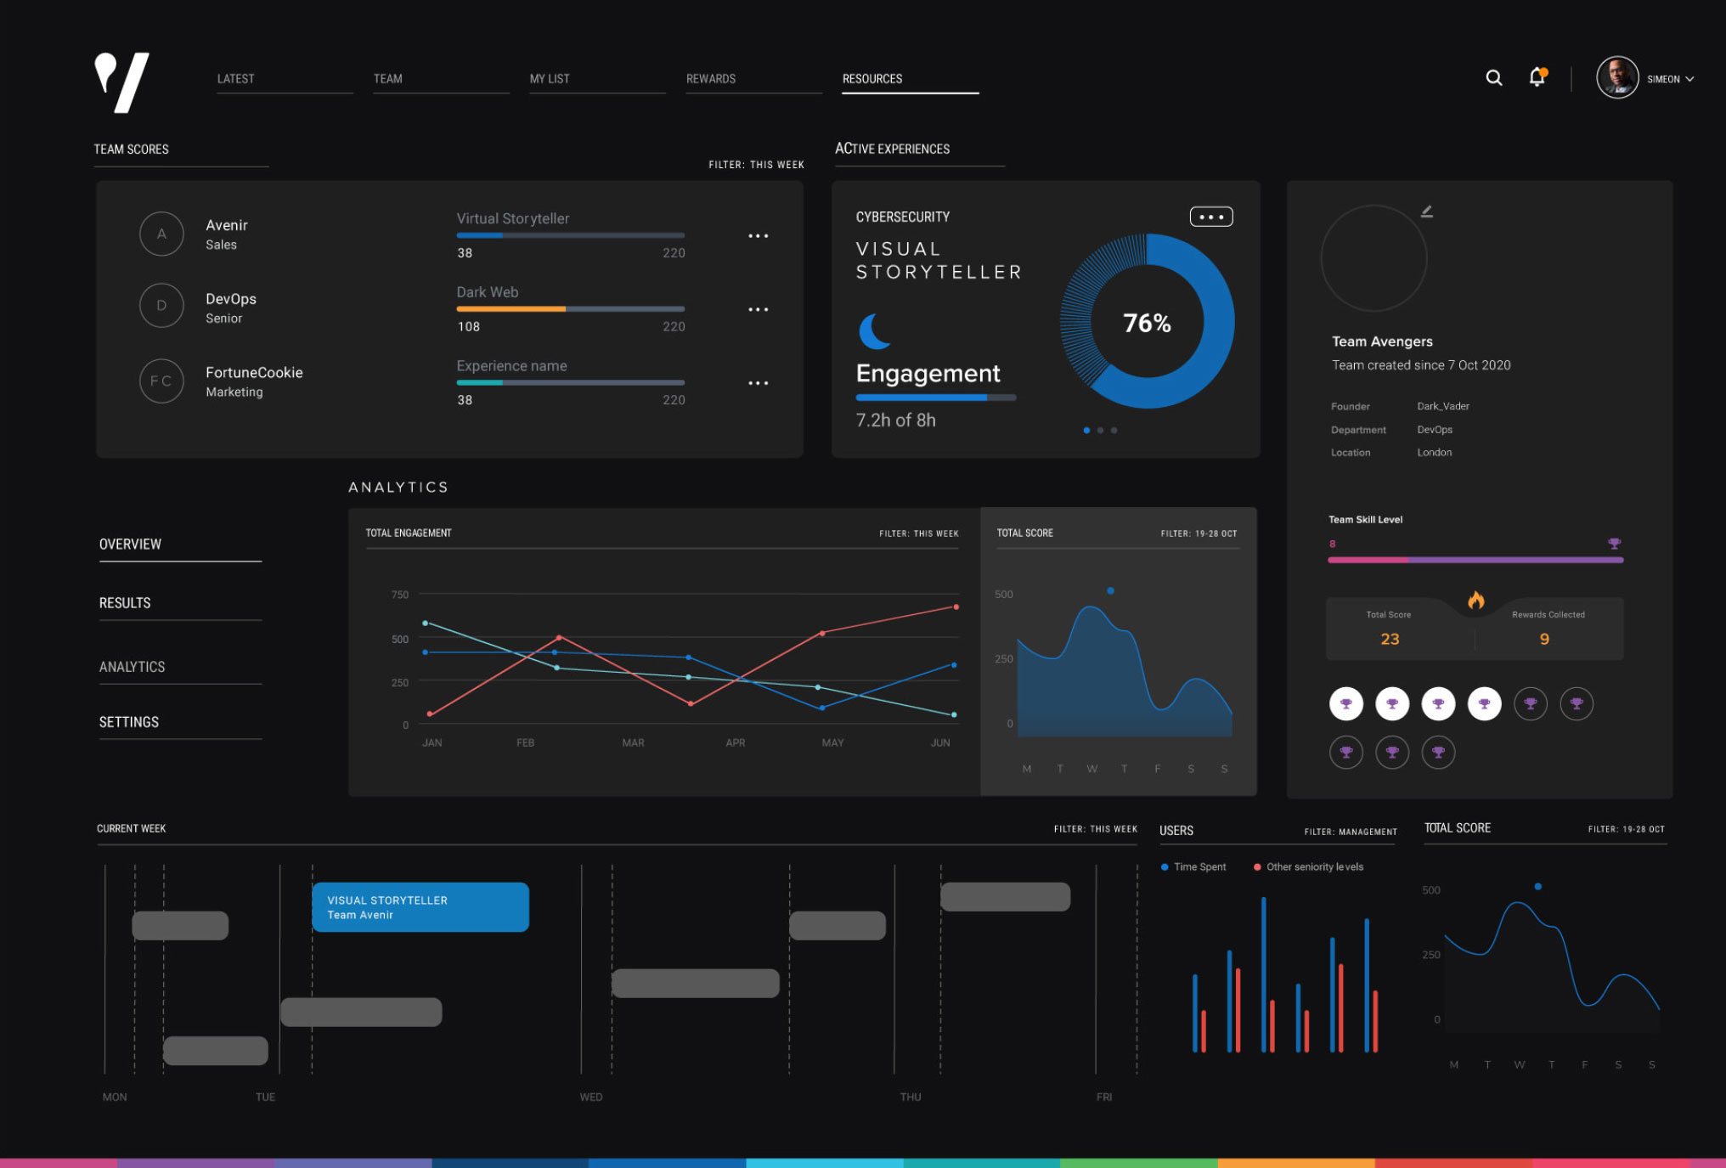Click the DevOps team avatar circle
The height and width of the screenshot is (1168, 1726).
click(161, 306)
